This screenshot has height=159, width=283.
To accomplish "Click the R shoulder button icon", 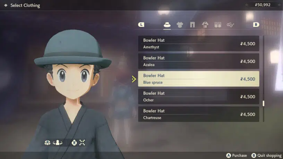I will pos(256,25).
